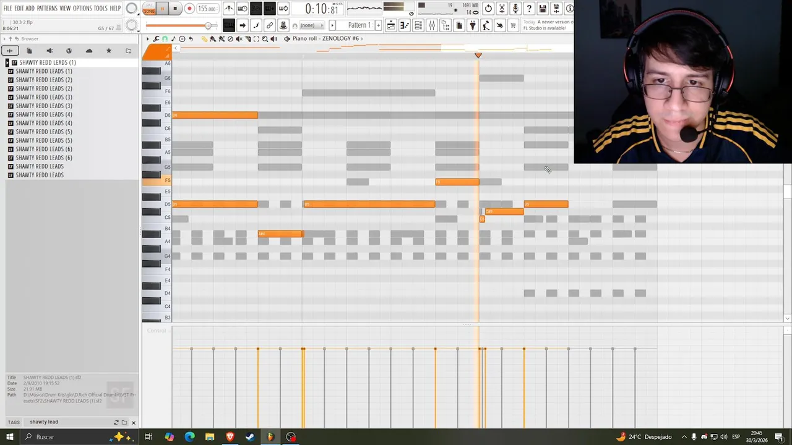Click the piano roll vertical scrollbar
The height and width of the screenshot is (445, 792).
787,191
